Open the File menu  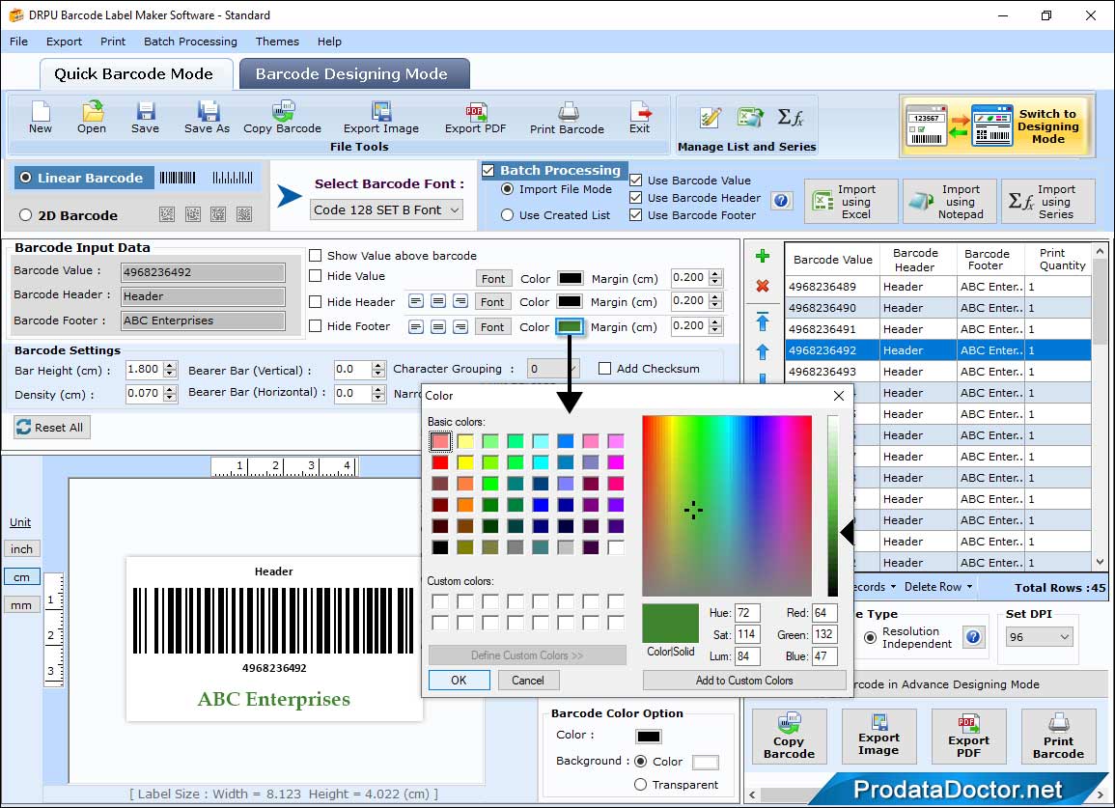point(18,42)
